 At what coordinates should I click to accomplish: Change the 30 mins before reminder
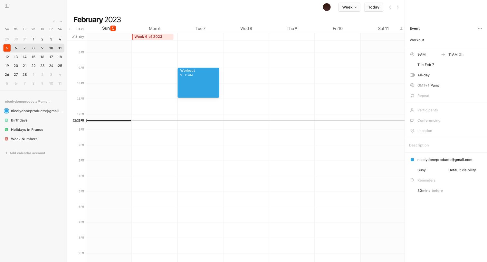tap(430, 191)
